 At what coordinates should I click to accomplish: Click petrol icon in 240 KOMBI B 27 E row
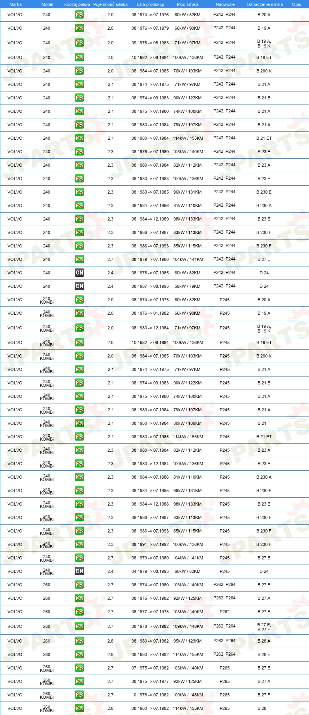pos(79,558)
